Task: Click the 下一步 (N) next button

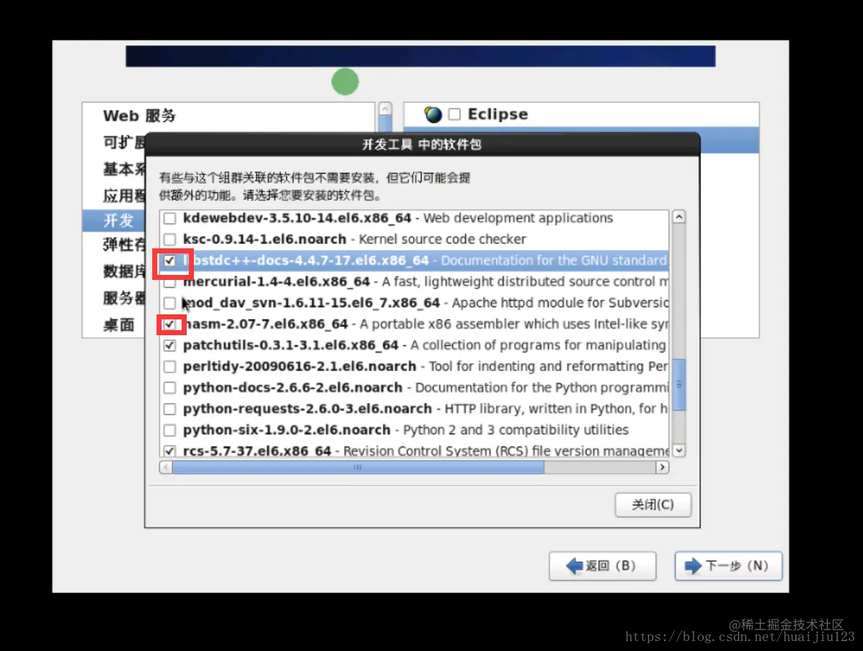Action: [x=728, y=566]
